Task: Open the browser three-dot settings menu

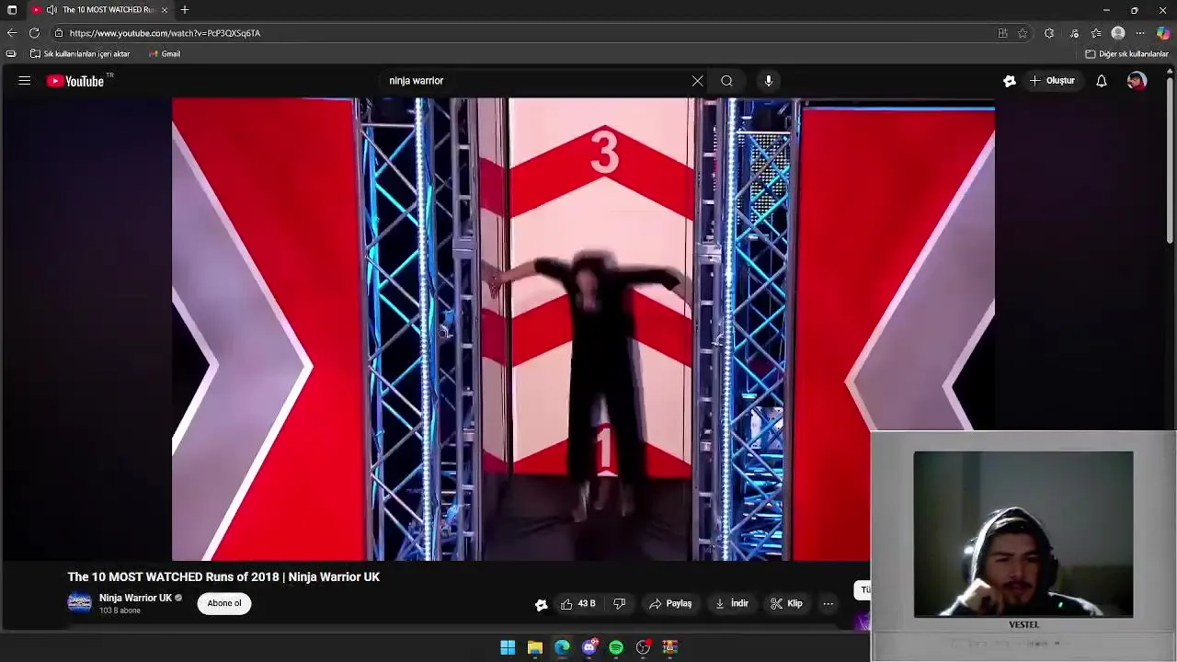Action: coord(1140,33)
